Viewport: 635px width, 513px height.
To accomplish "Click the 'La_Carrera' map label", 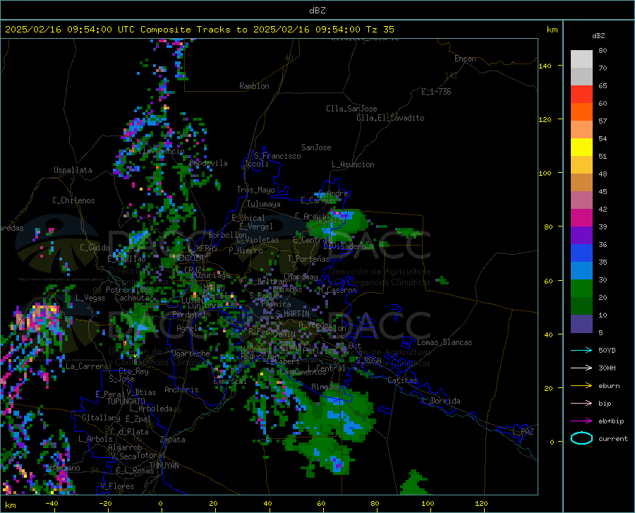I will tap(87, 366).
